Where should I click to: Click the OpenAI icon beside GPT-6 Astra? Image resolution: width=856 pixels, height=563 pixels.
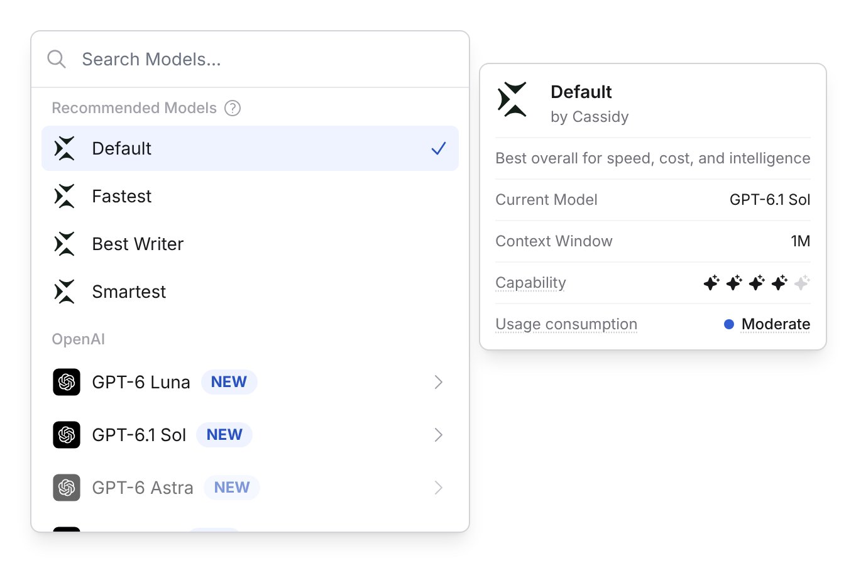(x=67, y=488)
